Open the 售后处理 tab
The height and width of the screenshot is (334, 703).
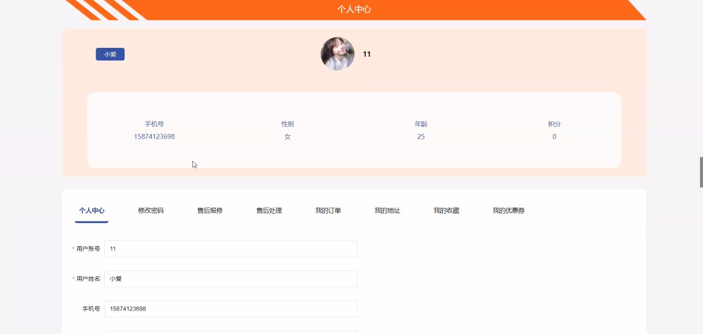click(x=269, y=210)
